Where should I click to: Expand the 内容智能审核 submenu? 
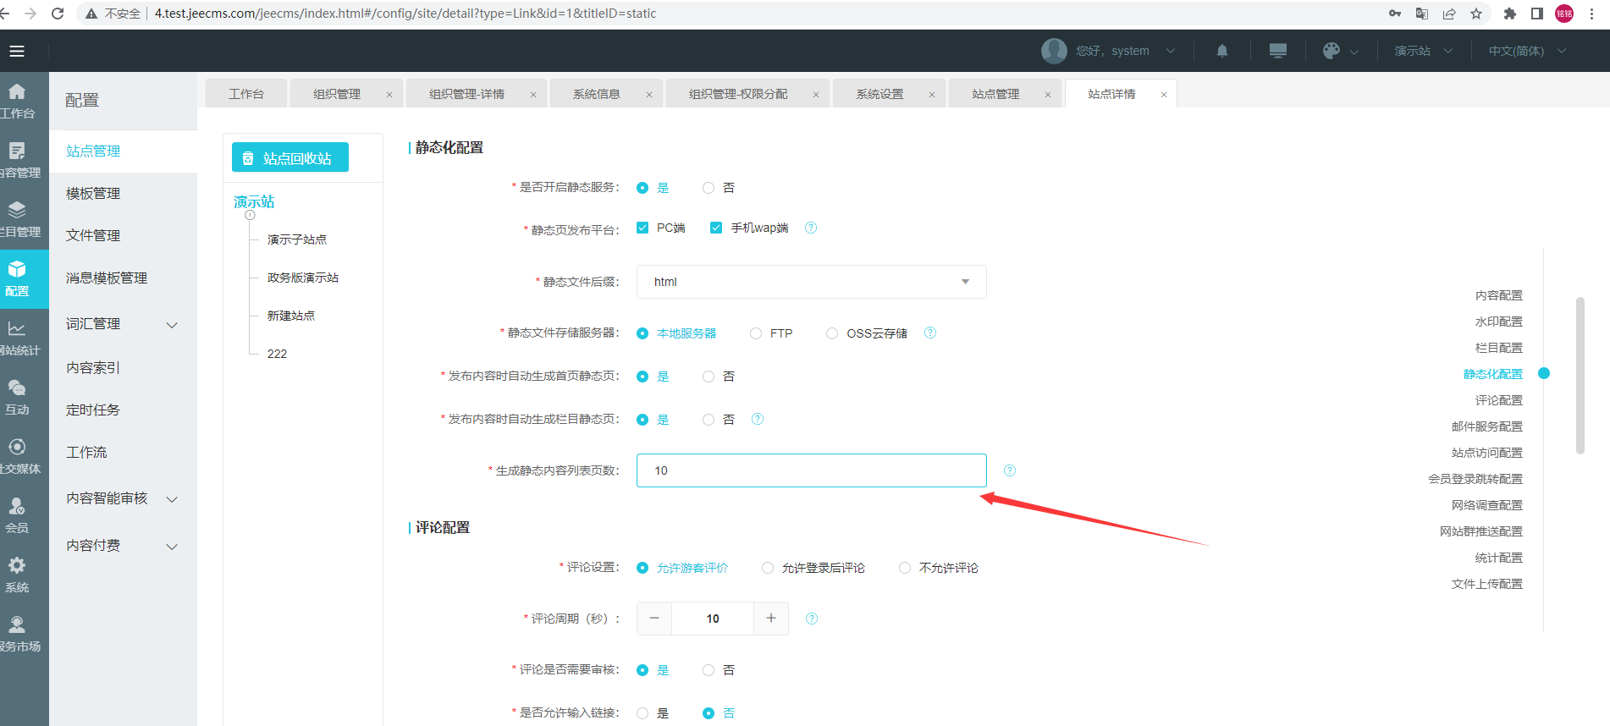tap(172, 499)
